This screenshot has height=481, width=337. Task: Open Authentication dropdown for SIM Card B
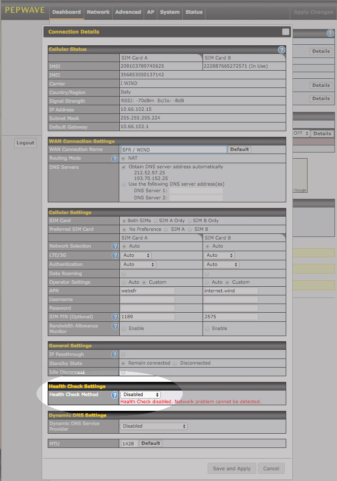[x=222, y=265]
